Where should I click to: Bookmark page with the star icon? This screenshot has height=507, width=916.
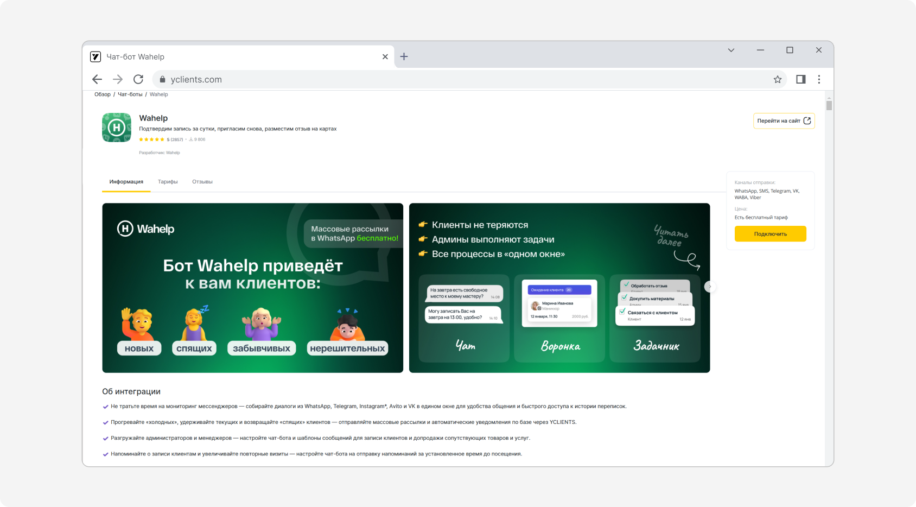pos(777,79)
